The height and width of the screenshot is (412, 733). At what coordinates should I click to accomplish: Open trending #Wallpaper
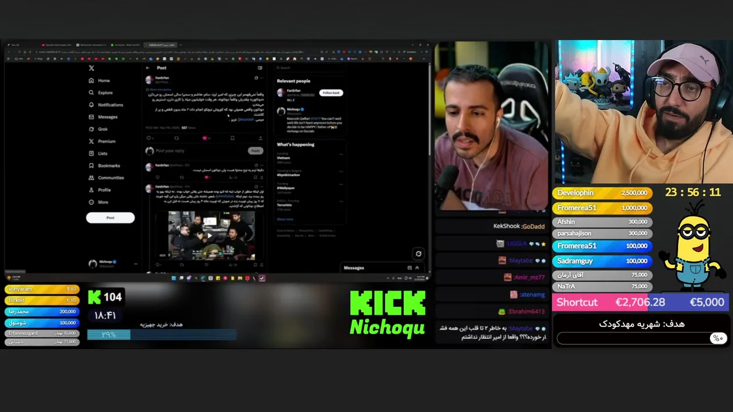pos(286,188)
